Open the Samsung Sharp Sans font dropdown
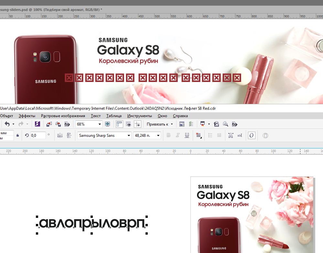Viewport: 323px width, 253px height. [129, 136]
